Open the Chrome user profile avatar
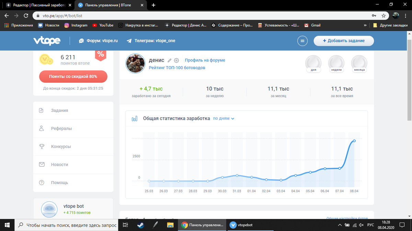412x231 pixels. (x=396, y=16)
